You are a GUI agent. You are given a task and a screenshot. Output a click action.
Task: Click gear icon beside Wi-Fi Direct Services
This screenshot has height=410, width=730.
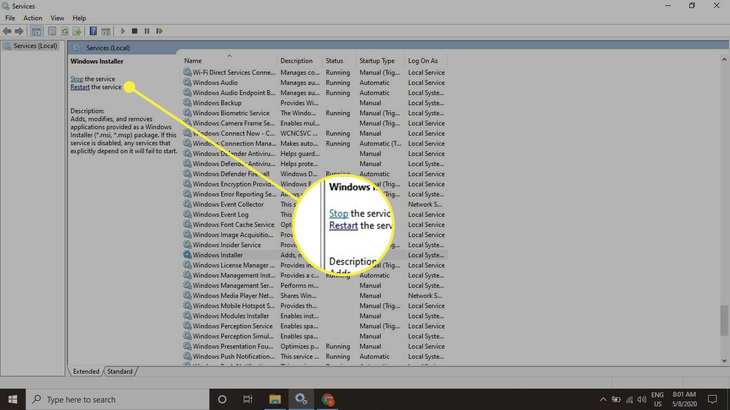187,73
